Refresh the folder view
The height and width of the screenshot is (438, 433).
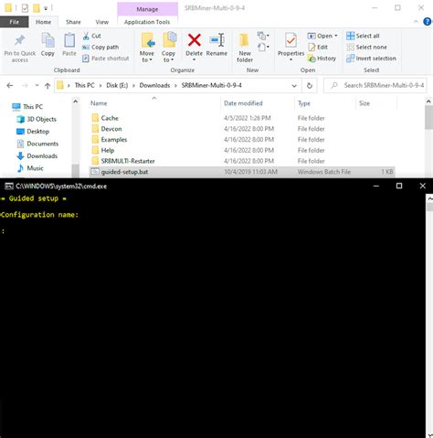point(310,86)
